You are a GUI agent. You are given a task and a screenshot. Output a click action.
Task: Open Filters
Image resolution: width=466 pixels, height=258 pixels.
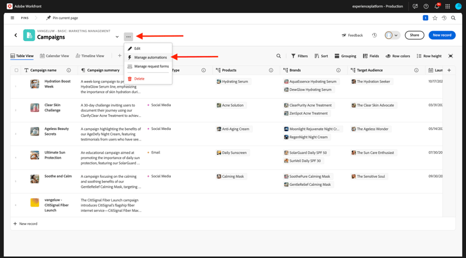click(x=299, y=56)
